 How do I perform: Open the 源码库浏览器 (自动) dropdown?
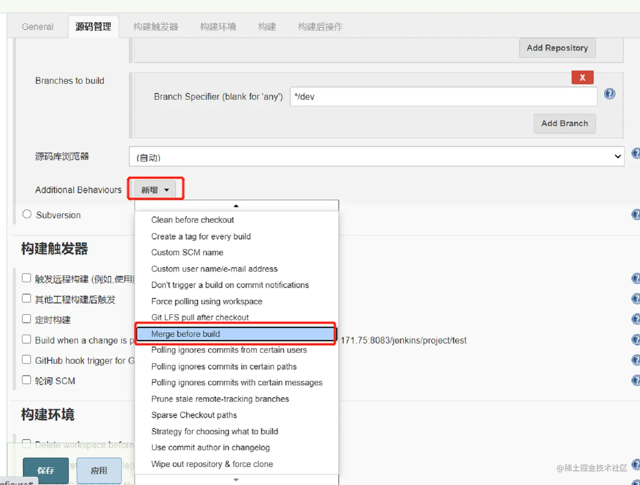(376, 157)
